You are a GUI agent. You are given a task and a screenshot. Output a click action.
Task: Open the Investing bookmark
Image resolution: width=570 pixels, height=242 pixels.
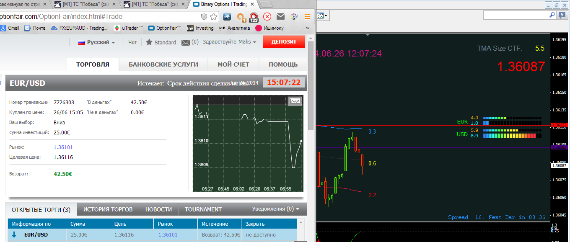pyautogui.click(x=200, y=28)
